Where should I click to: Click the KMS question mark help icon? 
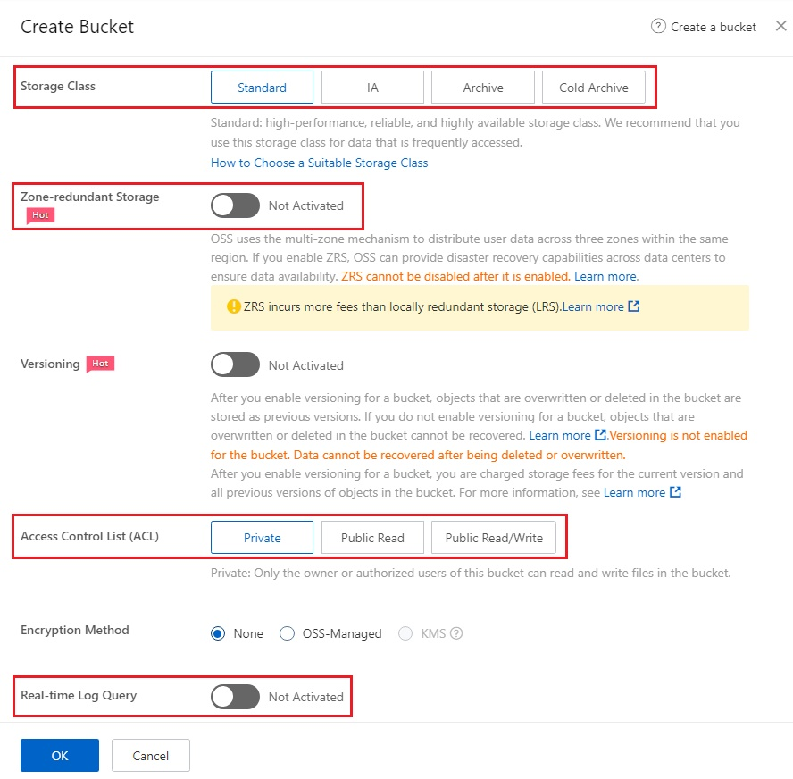tap(456, 633)
